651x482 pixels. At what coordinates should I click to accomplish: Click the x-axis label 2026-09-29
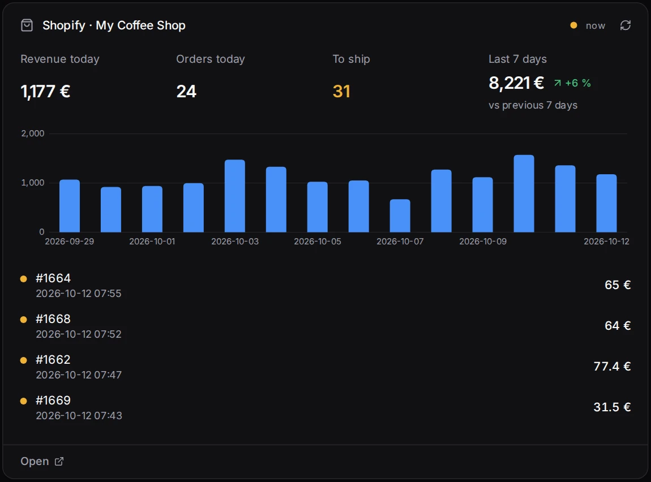(x=69, y=242)
